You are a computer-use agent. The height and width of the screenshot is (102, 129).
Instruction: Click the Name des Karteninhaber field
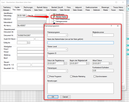pos(81,43)
